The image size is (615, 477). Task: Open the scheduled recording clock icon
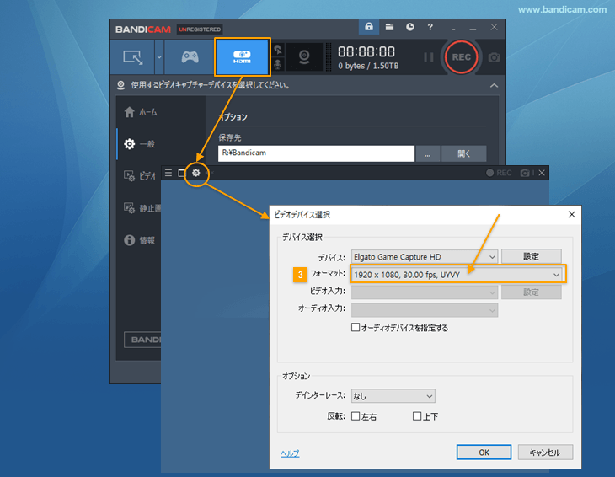tap(410, 27)
